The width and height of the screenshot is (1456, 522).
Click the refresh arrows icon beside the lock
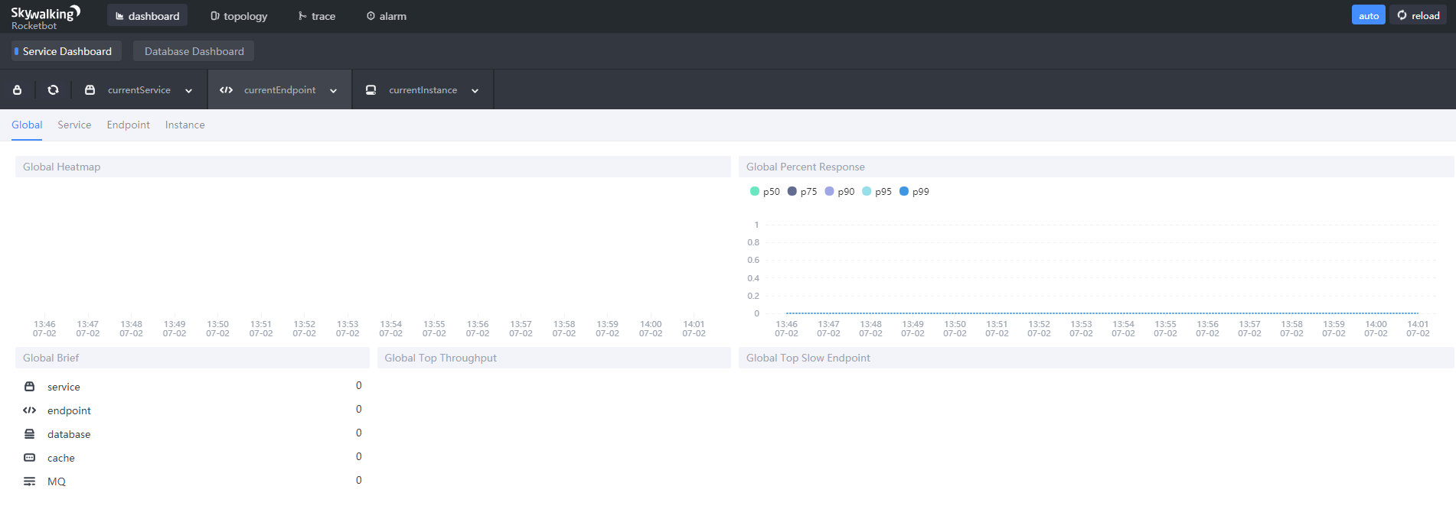coord(53,89)
